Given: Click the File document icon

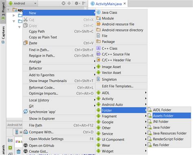Looking at the screenshot, I should (x=98, y=36).
